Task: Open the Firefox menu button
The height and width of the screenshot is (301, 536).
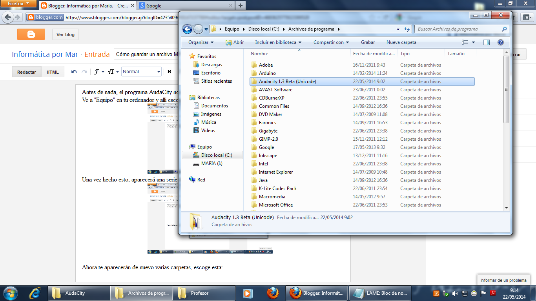Action: [x=18, y=4]
